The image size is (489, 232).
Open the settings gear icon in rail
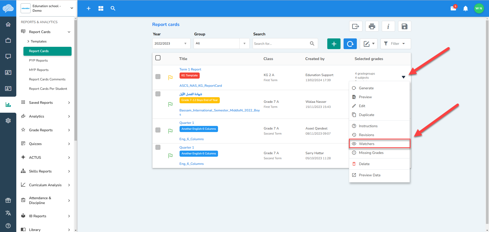pos(8,121)
